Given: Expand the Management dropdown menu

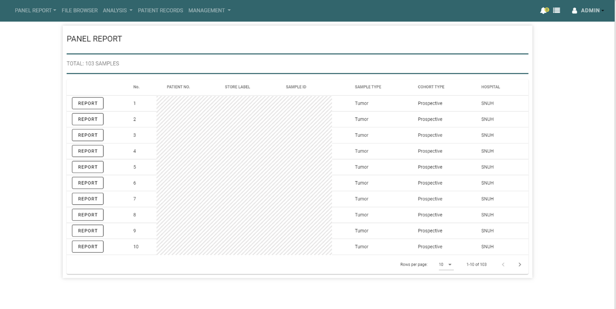Looking at the screenshot, I should click(209, 11).
